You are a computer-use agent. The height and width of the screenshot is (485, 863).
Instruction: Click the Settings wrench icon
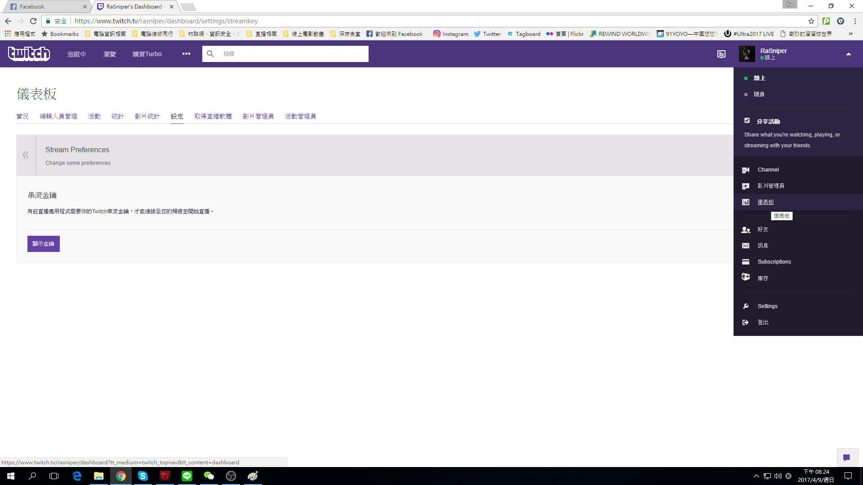tap(746, 306)
